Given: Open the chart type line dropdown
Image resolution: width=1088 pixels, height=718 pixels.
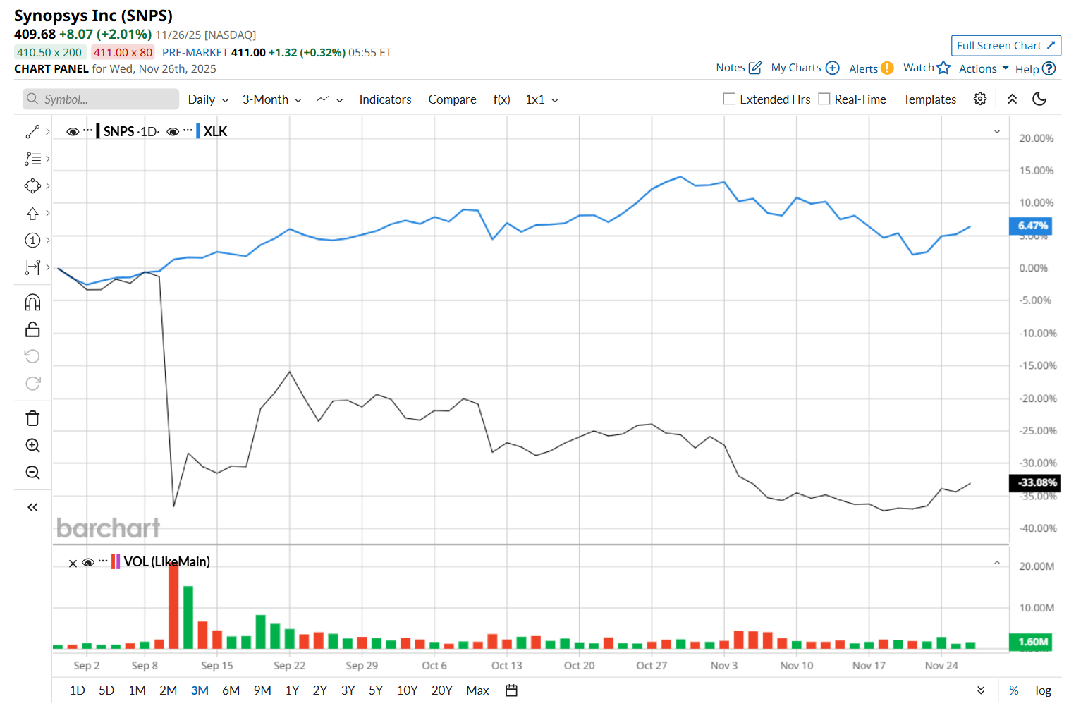Looking at the screenshot, I should (x=329, y=99).
